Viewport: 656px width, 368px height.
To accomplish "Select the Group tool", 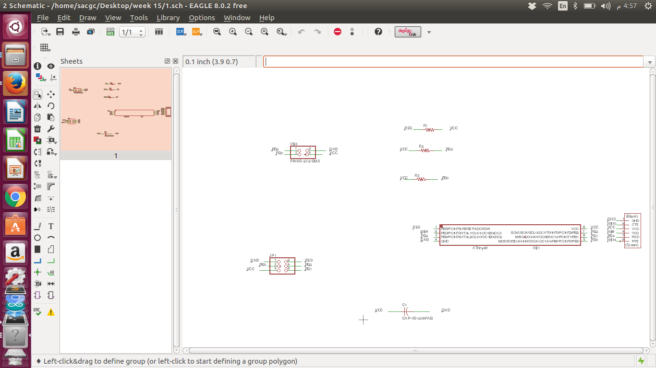I will (x=37, y=94).
